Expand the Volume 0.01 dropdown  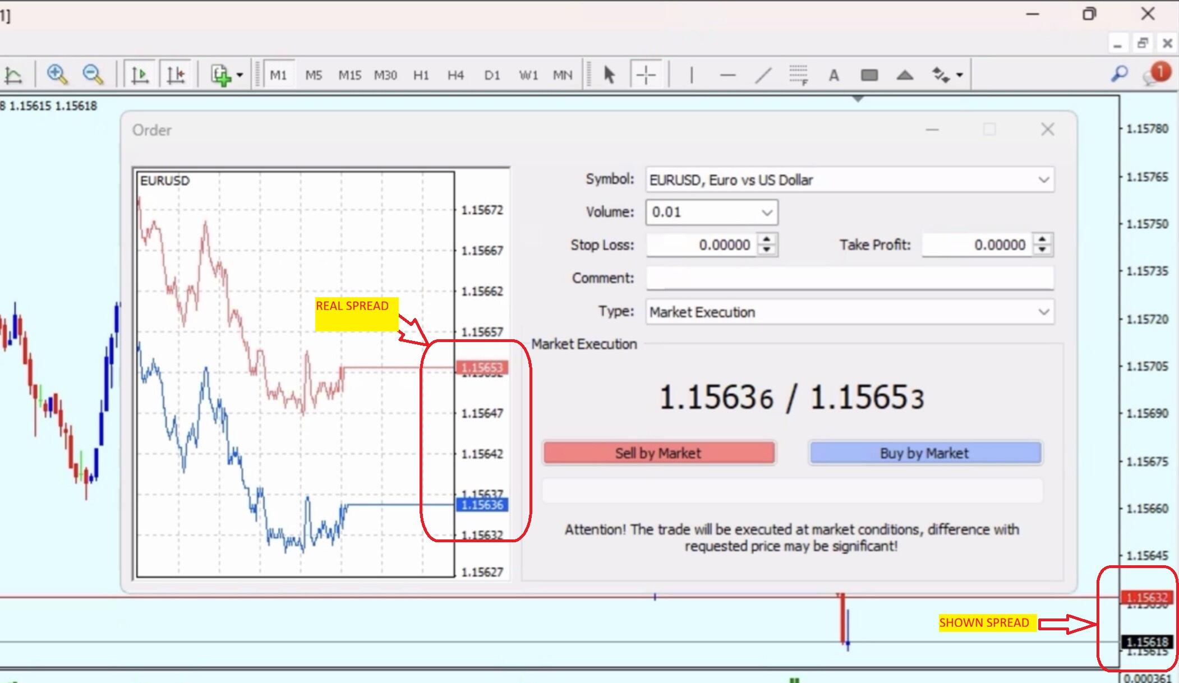(x=767, y=213)
